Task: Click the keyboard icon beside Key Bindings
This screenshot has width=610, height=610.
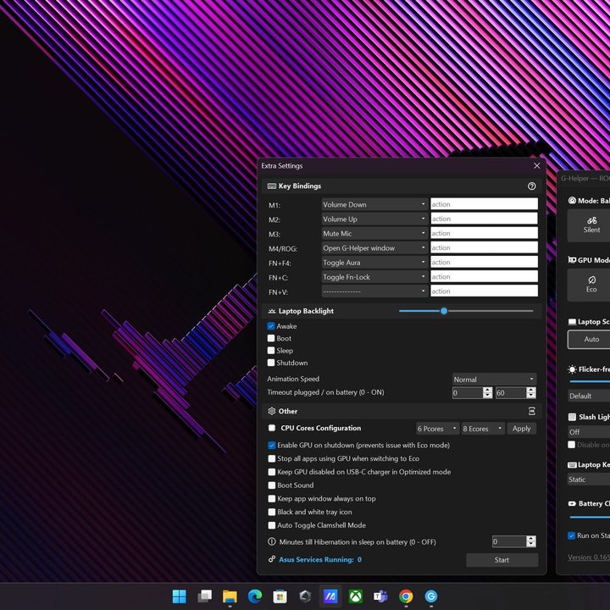Action: 272,186
